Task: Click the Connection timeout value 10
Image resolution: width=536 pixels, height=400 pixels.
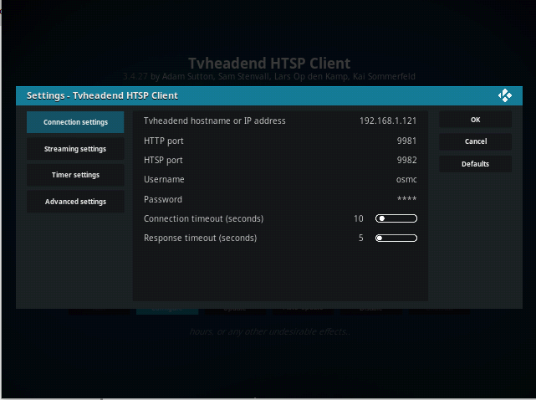Action: click(x=359, y=218)
